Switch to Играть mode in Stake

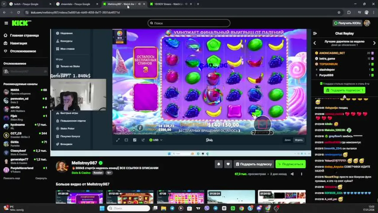(299, 140)
